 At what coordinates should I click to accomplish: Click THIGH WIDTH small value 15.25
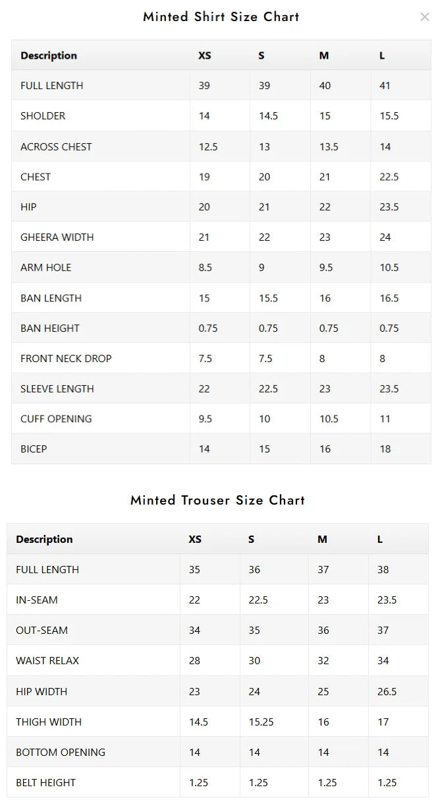click(x=261, y=722)
